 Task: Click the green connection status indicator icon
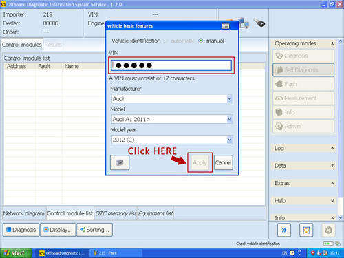pos(327,244)
